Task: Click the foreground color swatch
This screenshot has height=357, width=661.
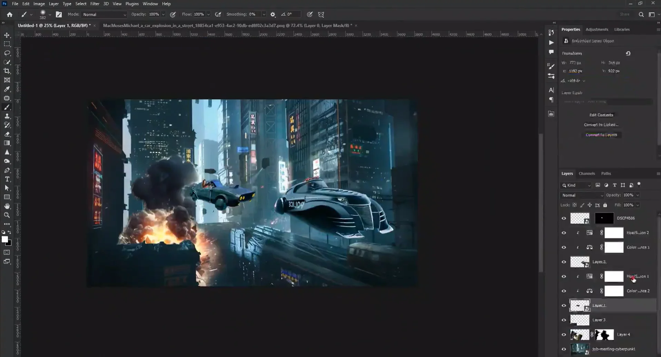Action: point(5,239)
